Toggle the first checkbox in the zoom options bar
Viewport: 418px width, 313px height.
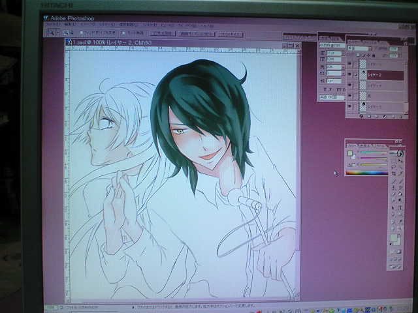tap(82, 33)
